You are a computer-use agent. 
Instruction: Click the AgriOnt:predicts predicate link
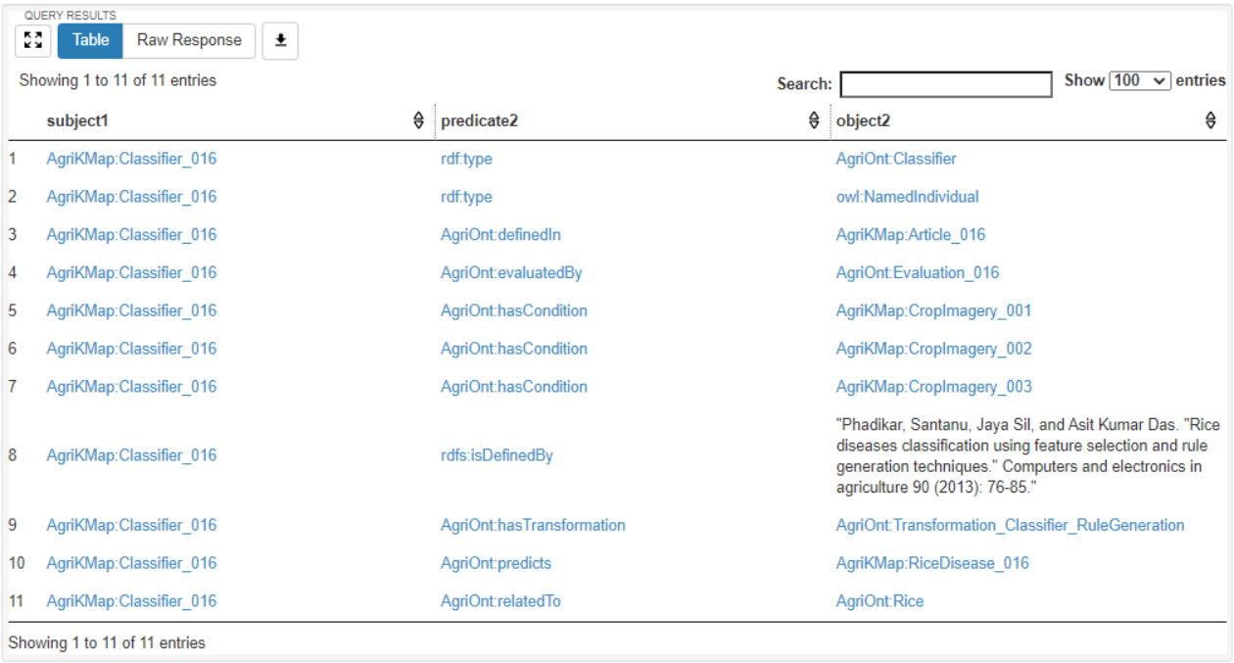coord(496,563)
